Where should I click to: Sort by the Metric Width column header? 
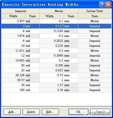(x=52, y=16)
